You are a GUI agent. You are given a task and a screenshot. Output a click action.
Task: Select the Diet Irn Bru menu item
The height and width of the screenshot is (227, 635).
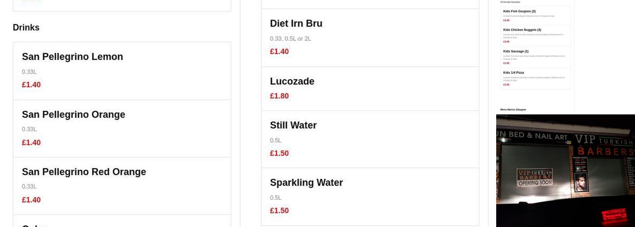[x=296, y=24]
